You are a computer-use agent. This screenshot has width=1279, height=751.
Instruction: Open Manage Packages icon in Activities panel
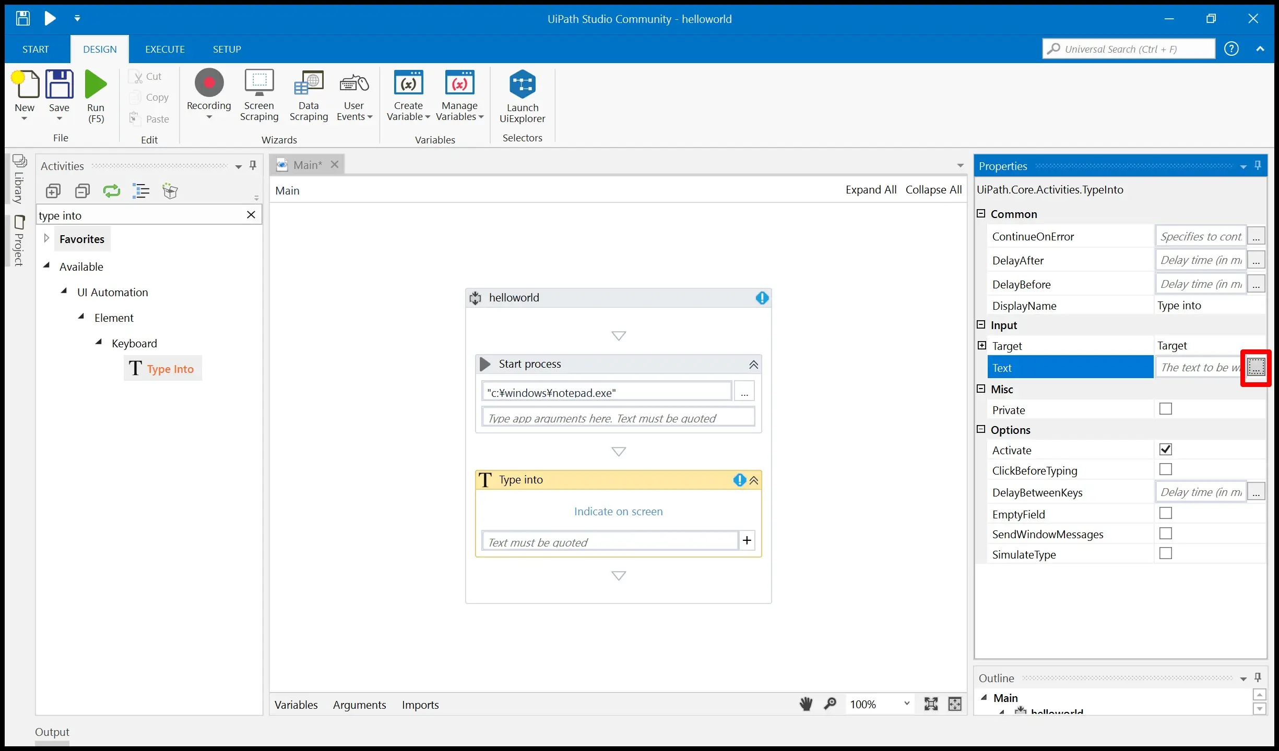[x=170, y=191]
